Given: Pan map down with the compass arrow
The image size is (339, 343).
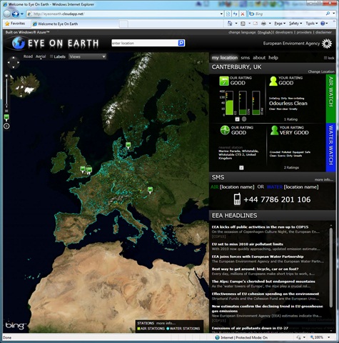Looking at the screenshot, I should point(14,67).
